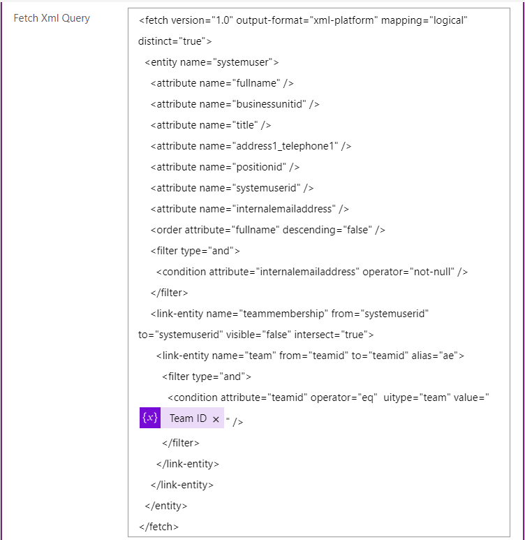The width and height of the screenshot is (525, 540).
Task: Click the address1_telephone1 attribute line
Action: tap(251, 146)
